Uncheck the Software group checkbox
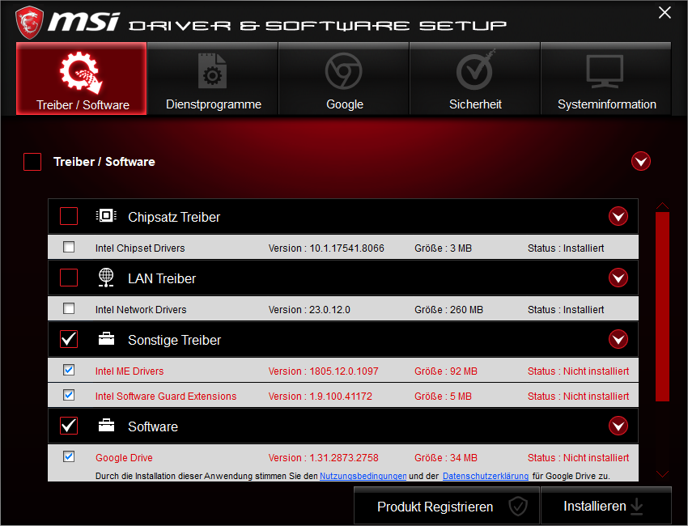688x526 pixels. 69,426
